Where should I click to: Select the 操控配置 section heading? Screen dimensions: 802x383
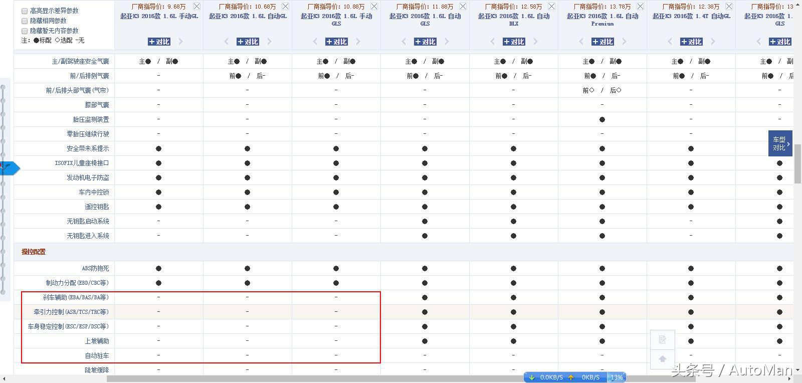point(34,252)
